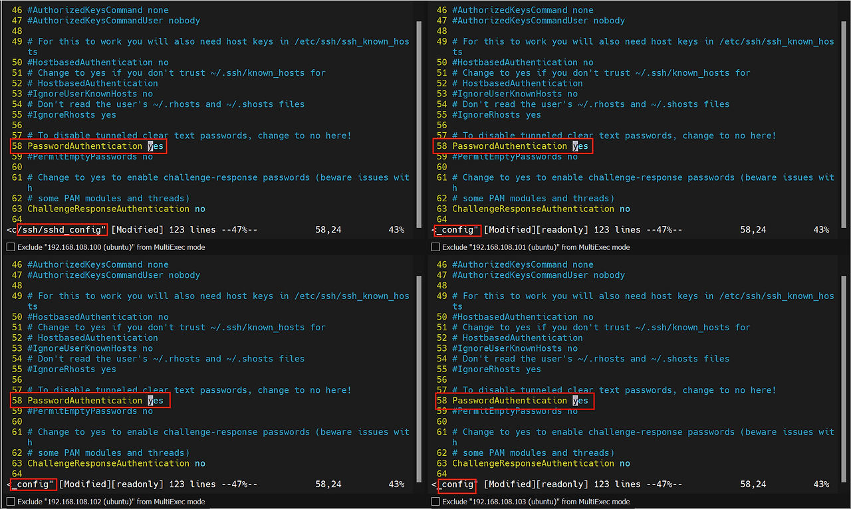Click line number 58 in the 192.168.108.103 terminal

(442, 401)
